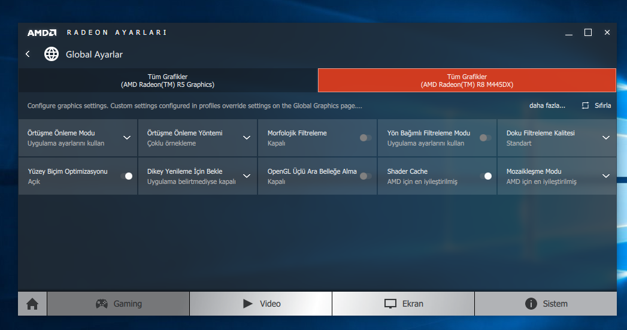Screen dimensions: 627x330
Task: Click the Çoklu örnekleme value text
Action: [x=171, y=143]
